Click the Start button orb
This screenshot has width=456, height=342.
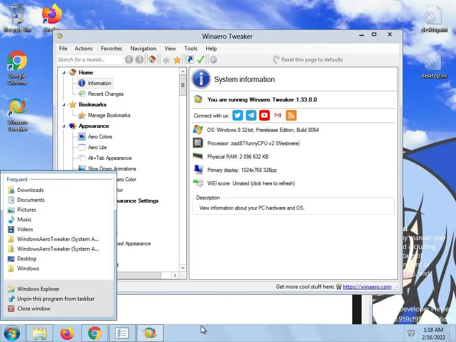pos(12,333)
